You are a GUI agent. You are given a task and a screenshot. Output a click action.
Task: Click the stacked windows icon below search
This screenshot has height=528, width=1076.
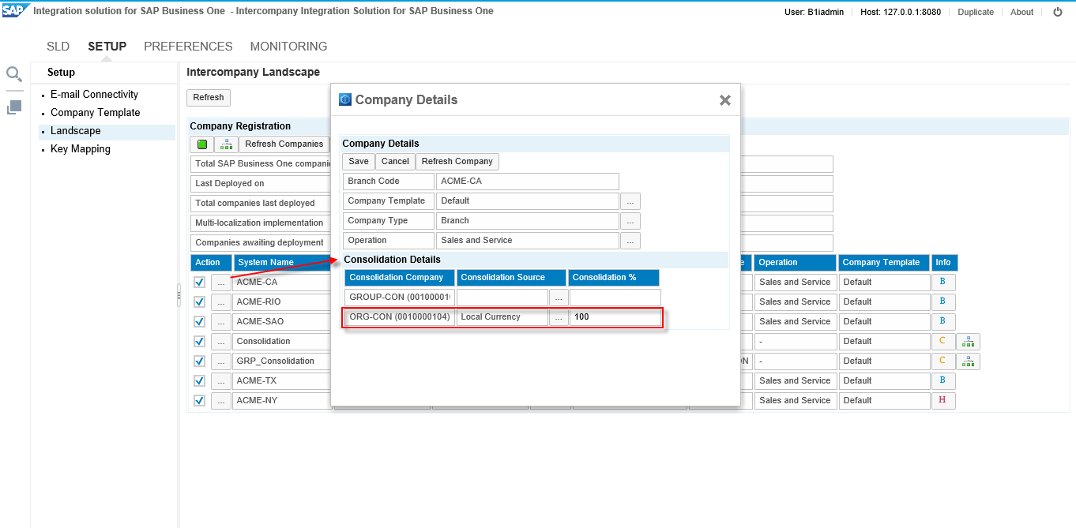pyautogui.click(x=14, y=107)
